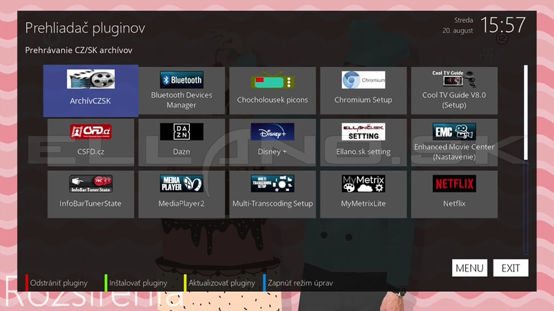Launch the Dazn plugin

pos(181,142)
